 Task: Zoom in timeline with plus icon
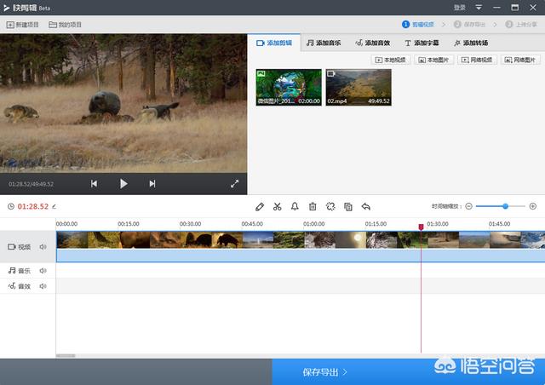click(533, 206)
